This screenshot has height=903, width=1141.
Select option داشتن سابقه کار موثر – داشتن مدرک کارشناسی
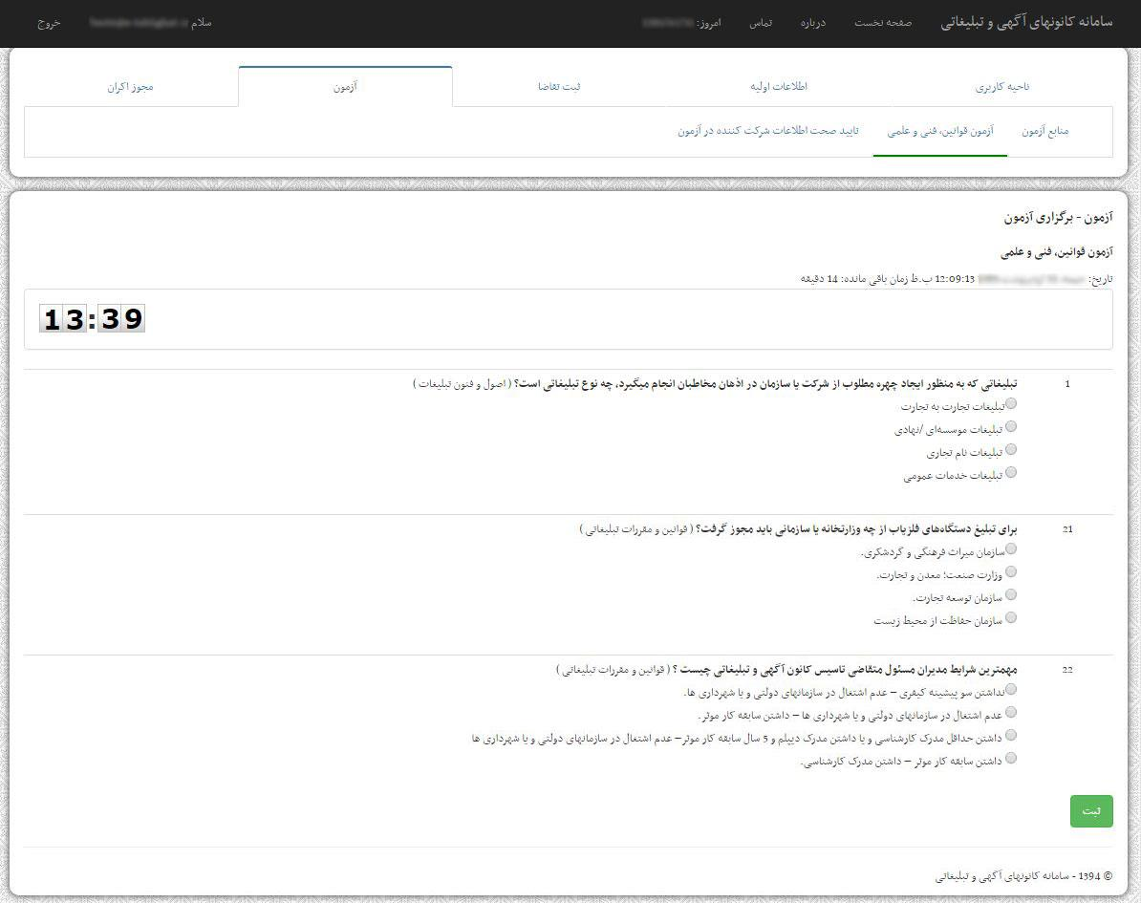1011,759
